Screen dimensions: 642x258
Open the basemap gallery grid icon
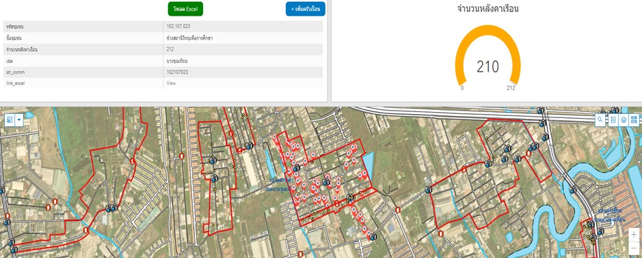point(634,120)
